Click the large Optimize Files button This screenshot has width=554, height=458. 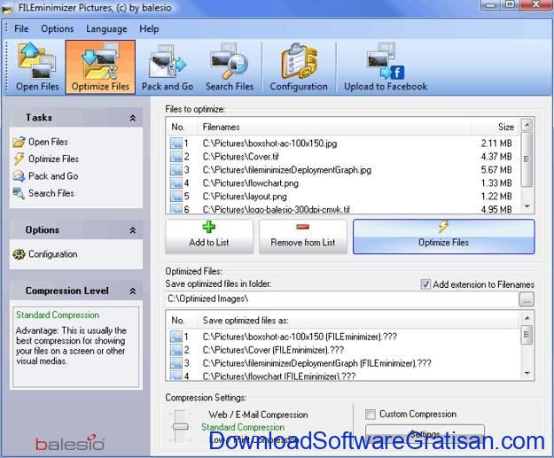(443, 237)
